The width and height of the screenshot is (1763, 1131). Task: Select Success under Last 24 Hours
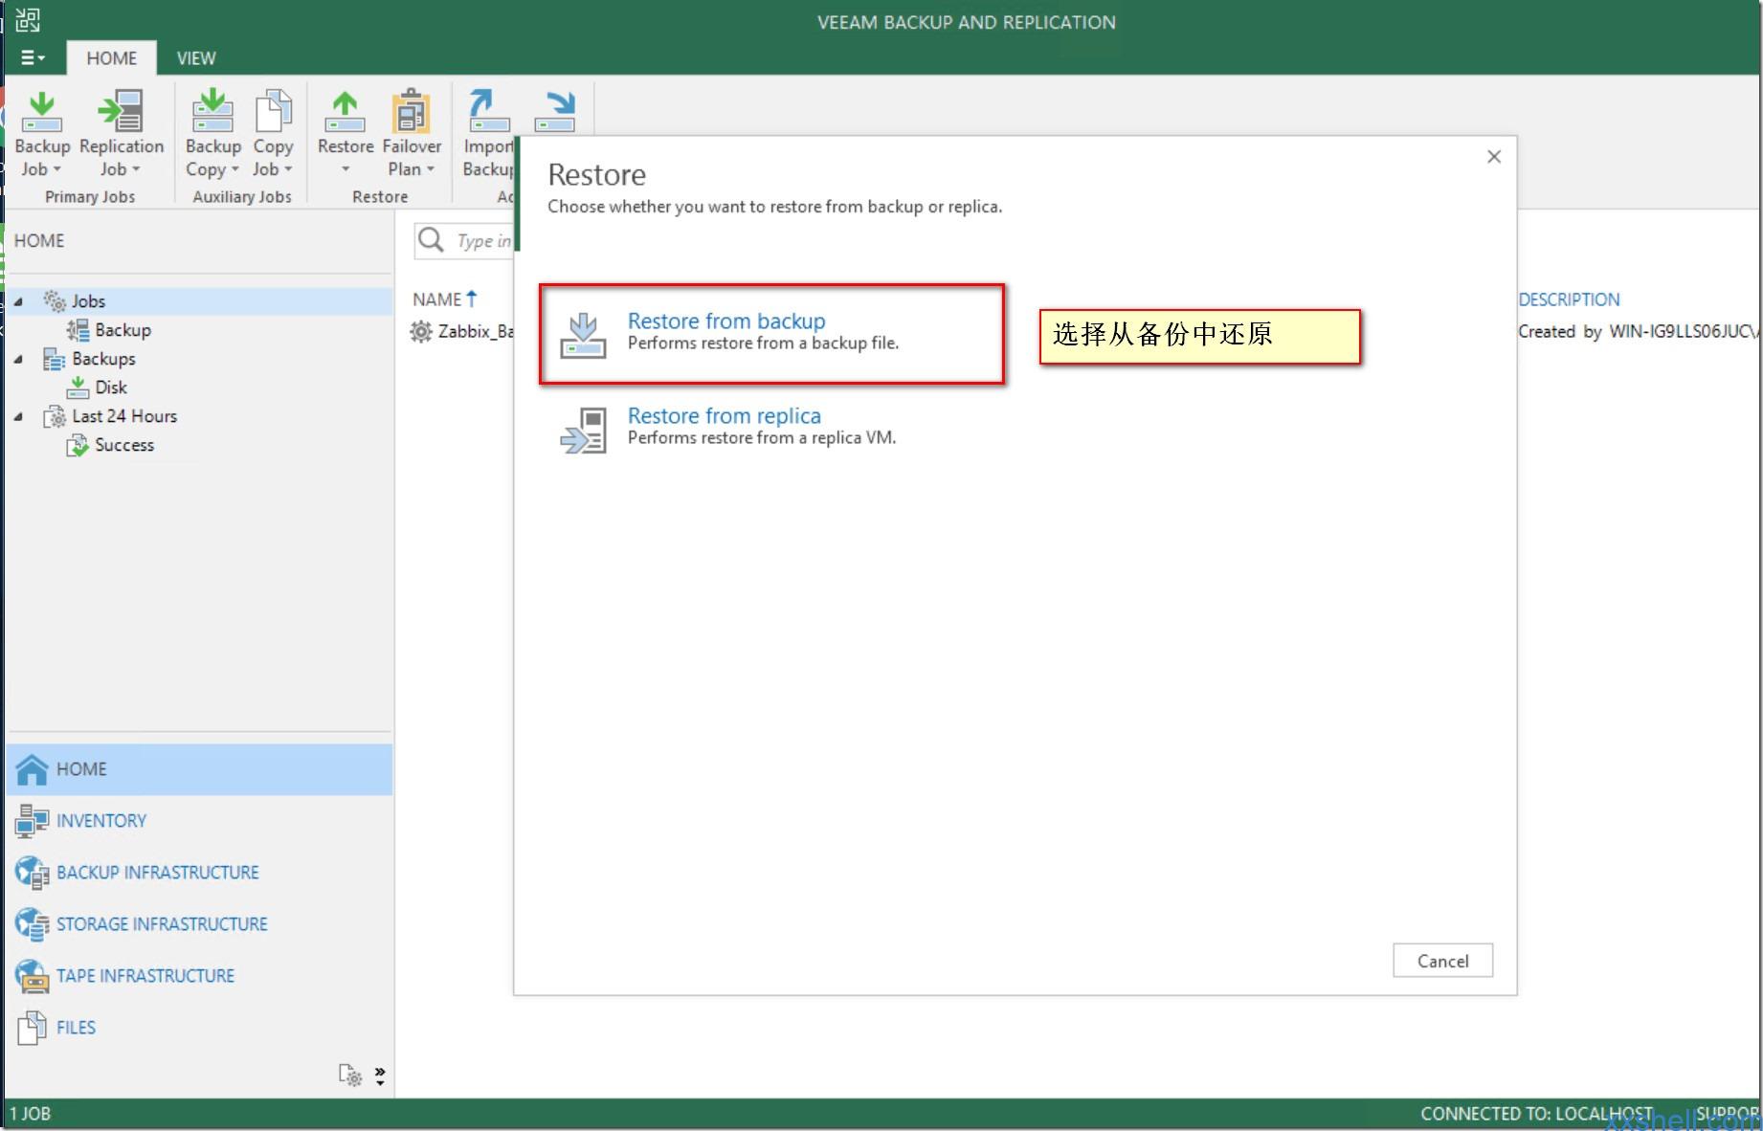[124, 445]
